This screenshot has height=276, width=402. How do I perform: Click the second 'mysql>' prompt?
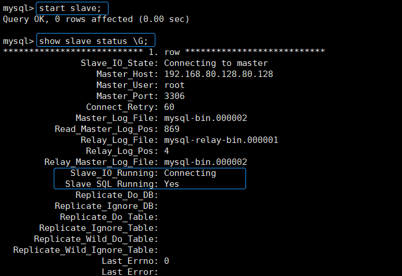tap(18, 41)
